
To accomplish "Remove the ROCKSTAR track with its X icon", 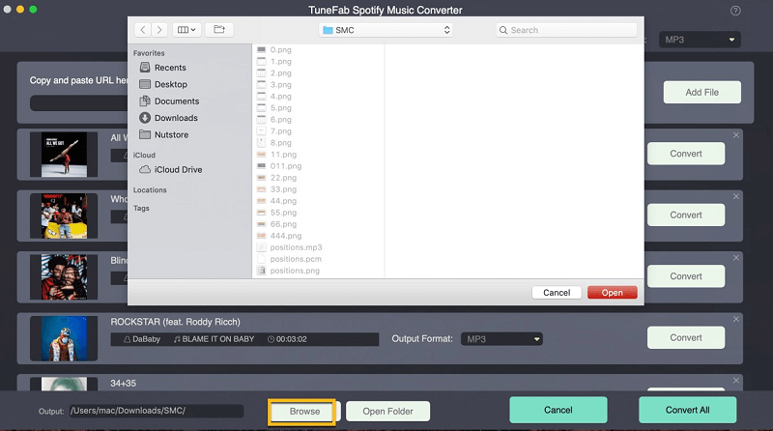I will coord(736,318).
